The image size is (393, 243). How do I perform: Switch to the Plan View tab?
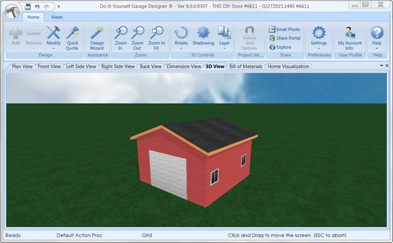coord(22,67)
